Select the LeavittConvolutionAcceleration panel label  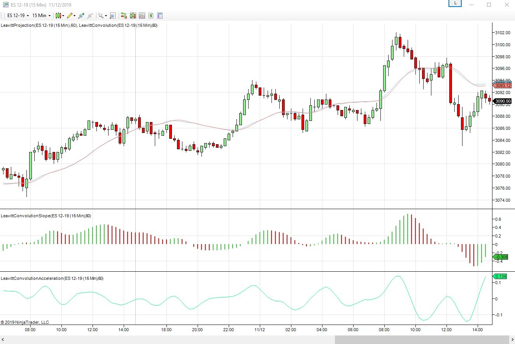point(52,278)
